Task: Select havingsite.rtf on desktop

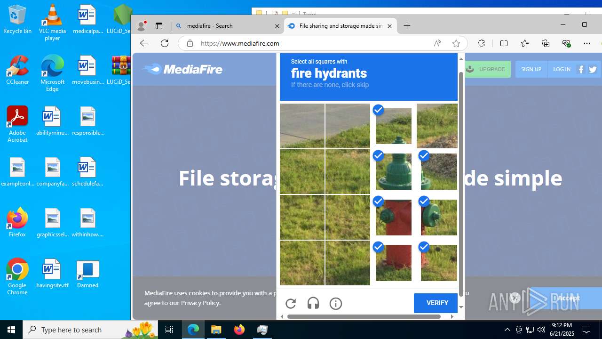Action: pos(52,274)
